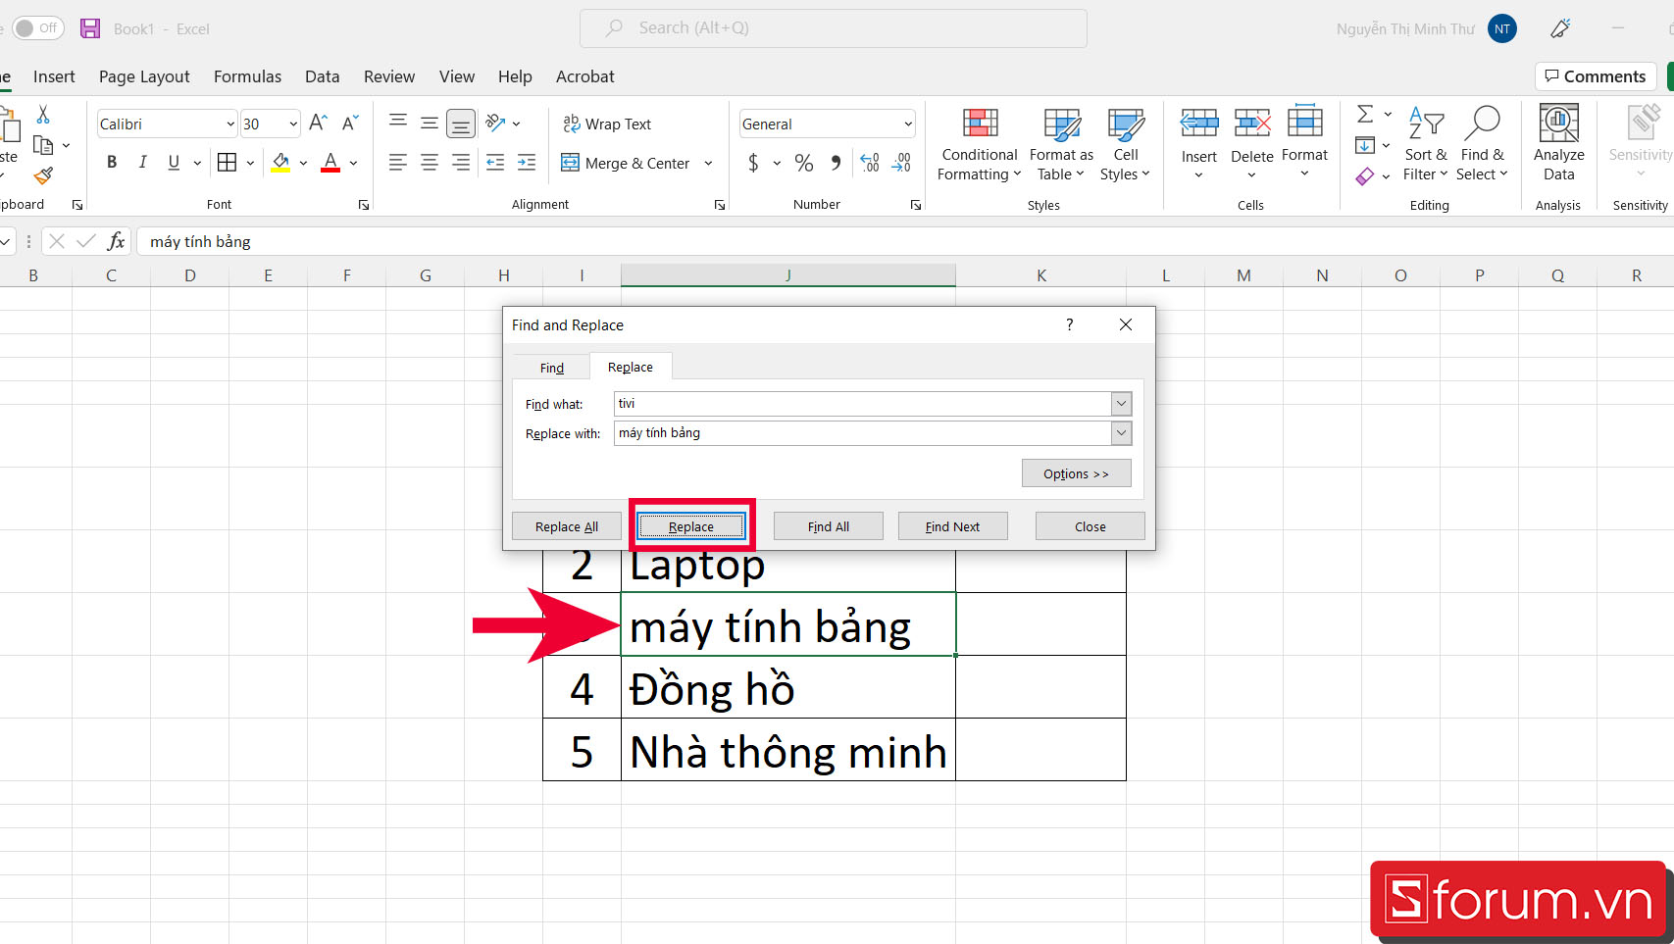This screenshot has height=944, width=1674.
Task: Select Bottom Align icon
Action: (461, 123)
